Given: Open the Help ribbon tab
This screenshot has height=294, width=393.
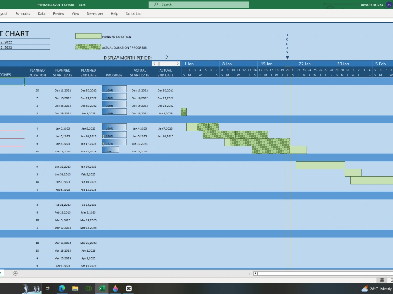Looking at the screenshot, I should click(x=114, y=13).
